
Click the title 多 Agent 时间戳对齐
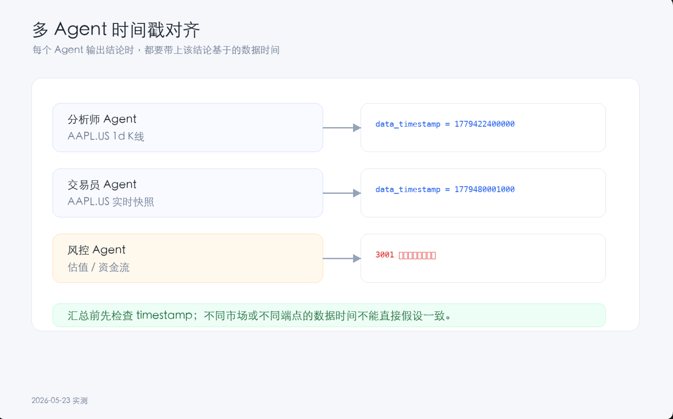pyautogui.click(x=116, y=30)
